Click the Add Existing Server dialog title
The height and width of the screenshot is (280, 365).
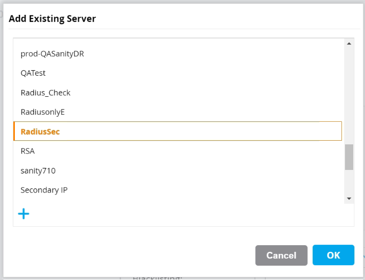pos(52,19)
